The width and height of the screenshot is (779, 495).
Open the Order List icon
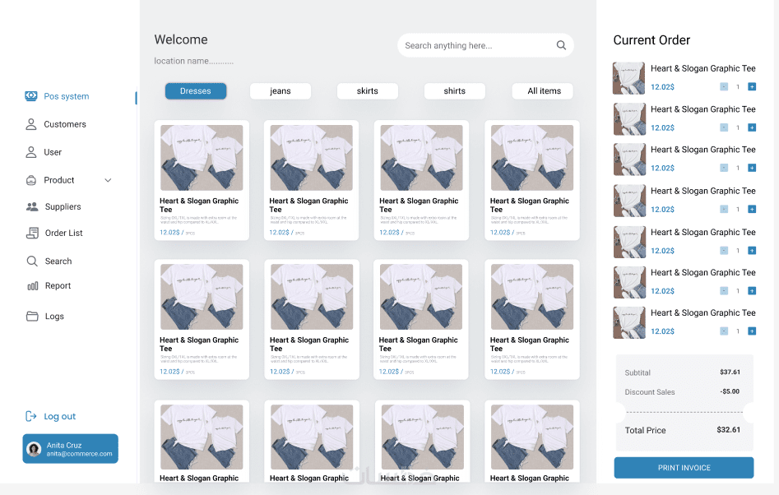click(x=32, y=233)
